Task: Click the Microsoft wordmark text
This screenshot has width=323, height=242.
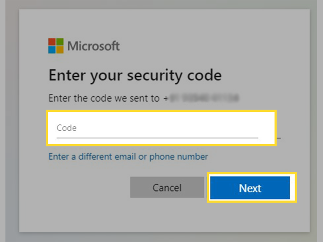Action: click(94, 46)
